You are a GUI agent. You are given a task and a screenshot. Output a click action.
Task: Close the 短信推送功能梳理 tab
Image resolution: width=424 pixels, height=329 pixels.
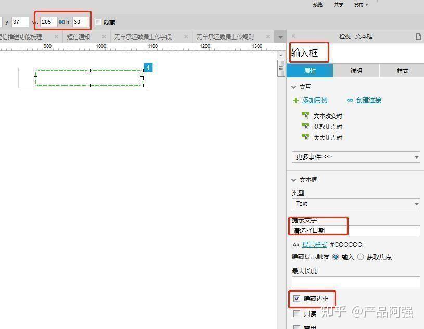pos(56,36)
